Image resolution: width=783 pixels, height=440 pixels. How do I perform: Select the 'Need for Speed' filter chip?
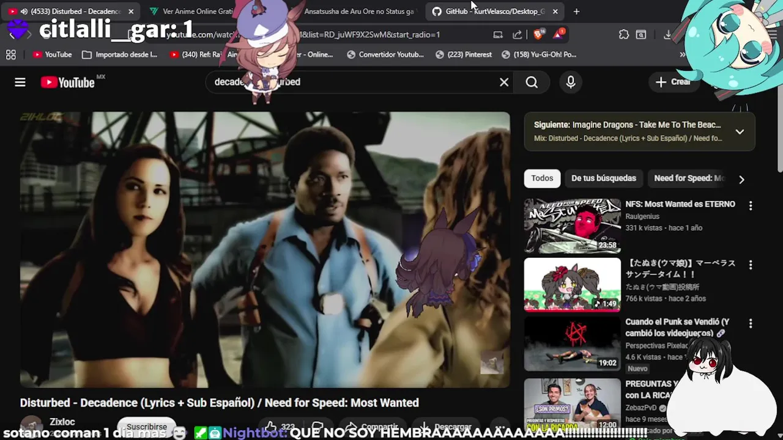[x=689, y=178]
